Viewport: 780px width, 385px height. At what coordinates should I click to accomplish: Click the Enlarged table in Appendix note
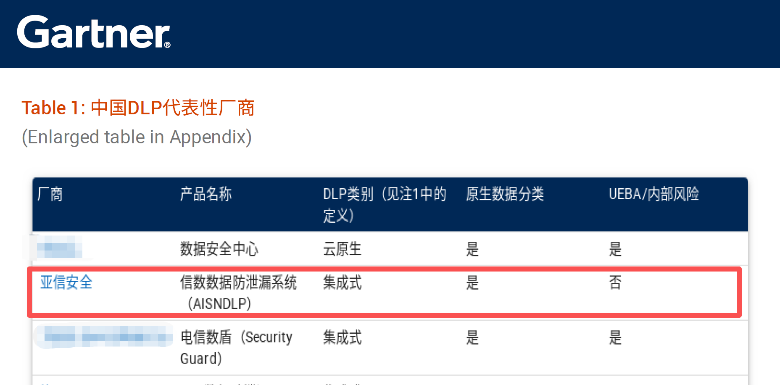pyautogui.click(x=137, y=137)
